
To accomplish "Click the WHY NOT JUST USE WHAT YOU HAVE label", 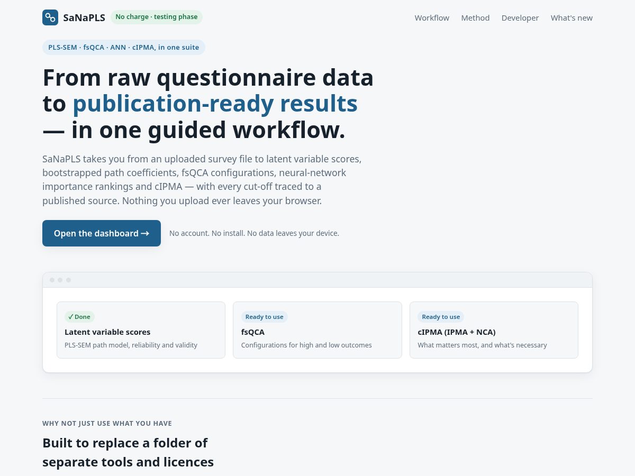I will (x=107, y=423).
